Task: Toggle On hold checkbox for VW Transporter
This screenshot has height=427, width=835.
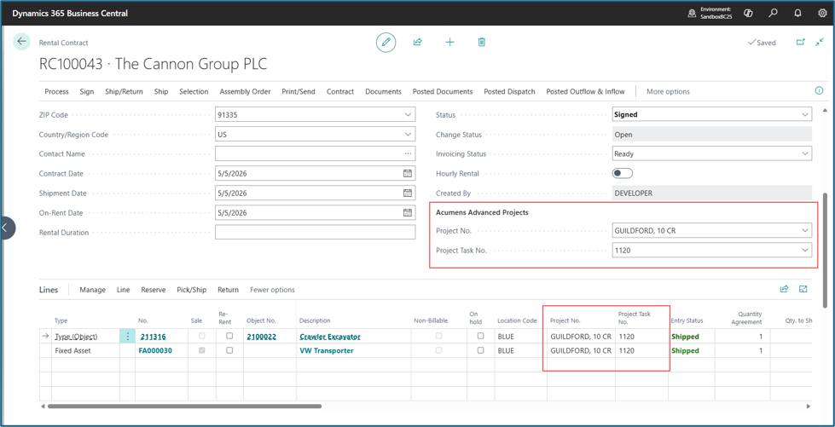Action: [480, 351]
